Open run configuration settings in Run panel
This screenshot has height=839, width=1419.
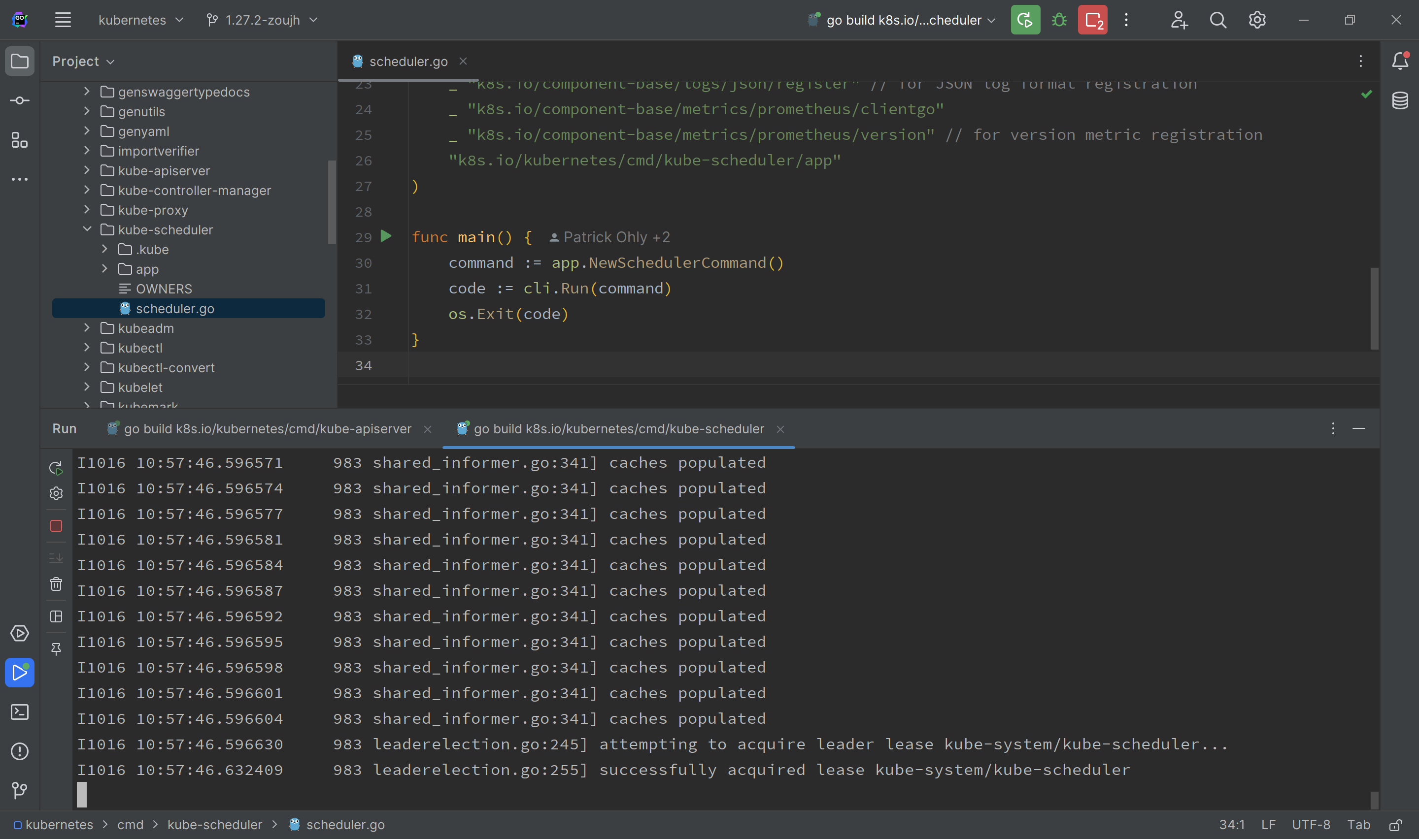pyautogui.click(x=56, y=493)
